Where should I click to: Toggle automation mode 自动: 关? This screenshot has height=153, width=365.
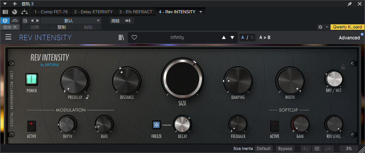(10, 27)
